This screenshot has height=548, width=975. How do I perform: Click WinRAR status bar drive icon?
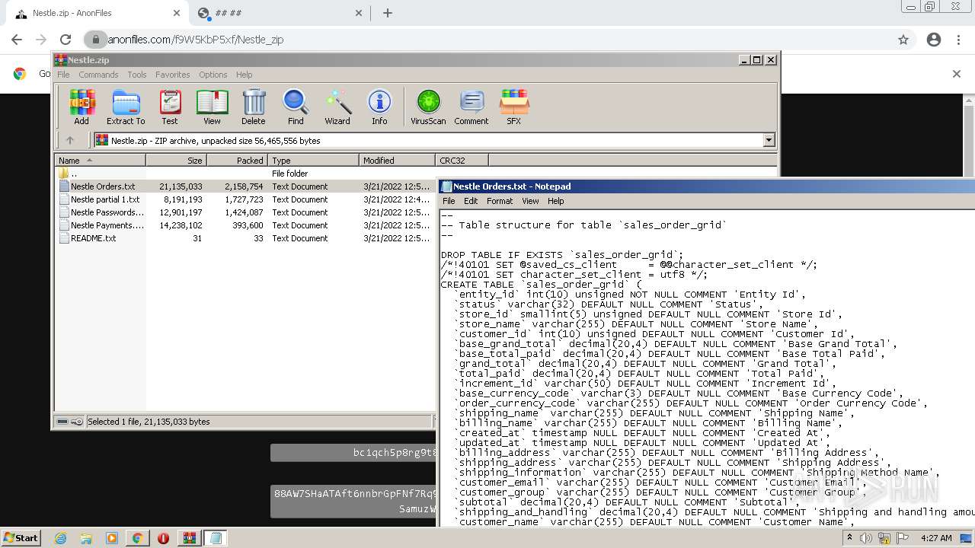click(62, 422)
